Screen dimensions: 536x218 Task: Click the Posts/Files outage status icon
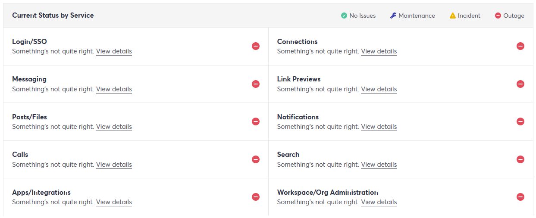coord(256,121)
